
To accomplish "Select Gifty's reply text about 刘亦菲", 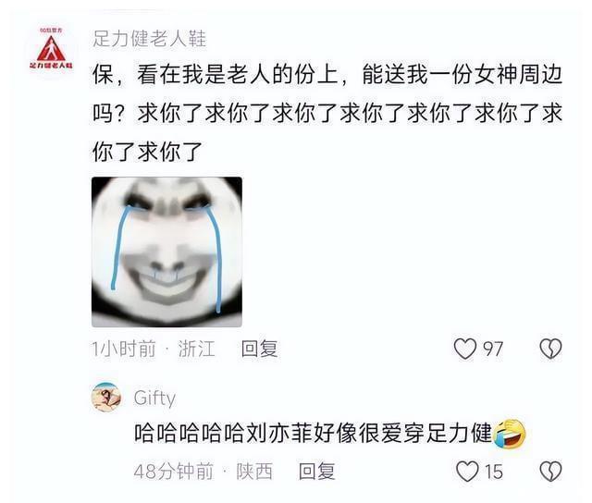I will 314,434.
